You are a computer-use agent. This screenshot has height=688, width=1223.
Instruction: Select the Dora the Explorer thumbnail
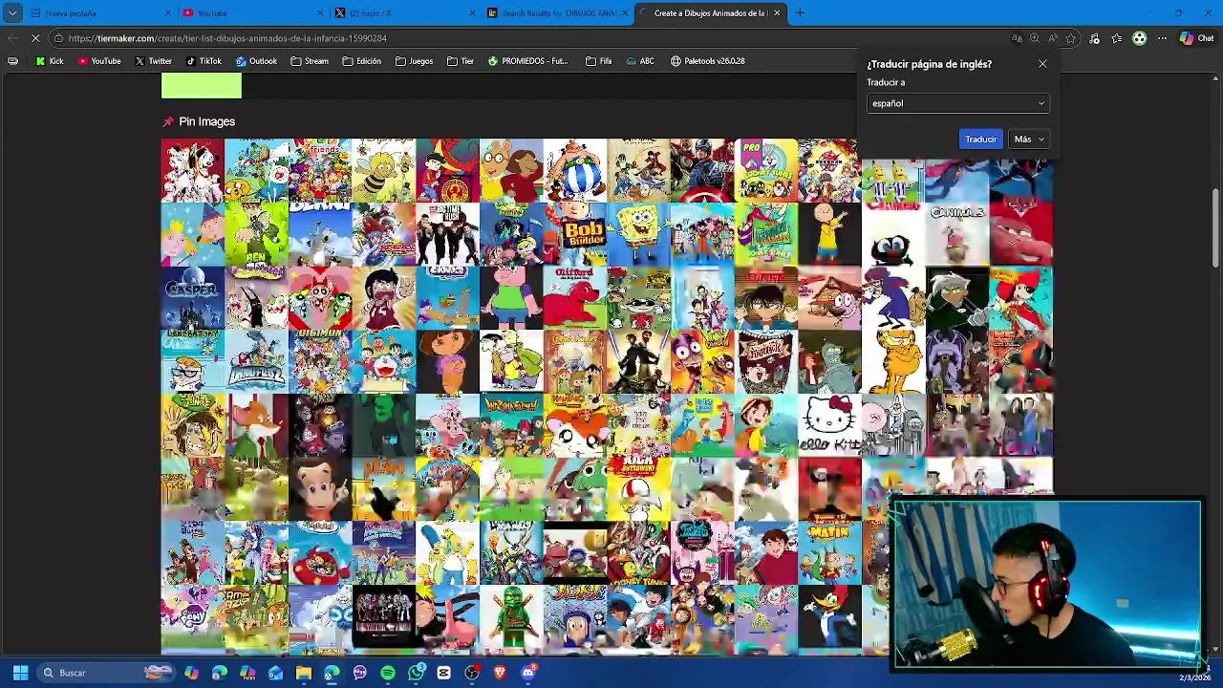coord(447,361)
